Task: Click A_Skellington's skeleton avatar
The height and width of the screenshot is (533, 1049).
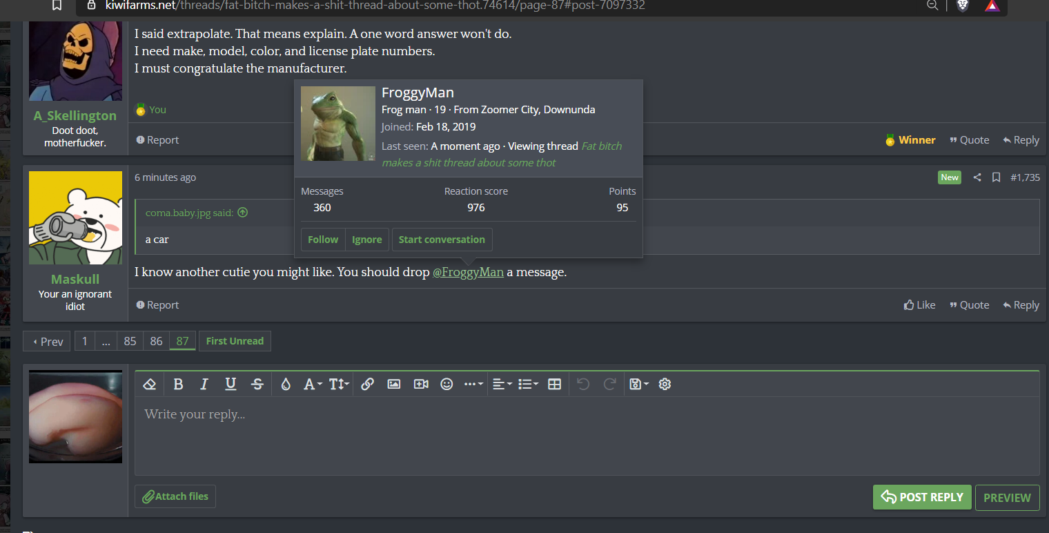Action: pos(75,61)
